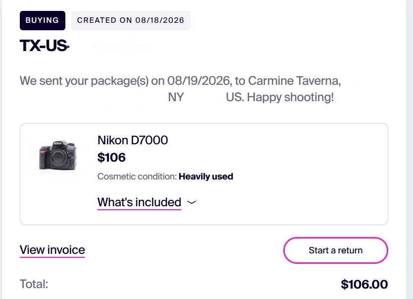Screen dimensions: 413x299
Task: Click the recipient name Carmine Taverna
Action: point(294,81)
